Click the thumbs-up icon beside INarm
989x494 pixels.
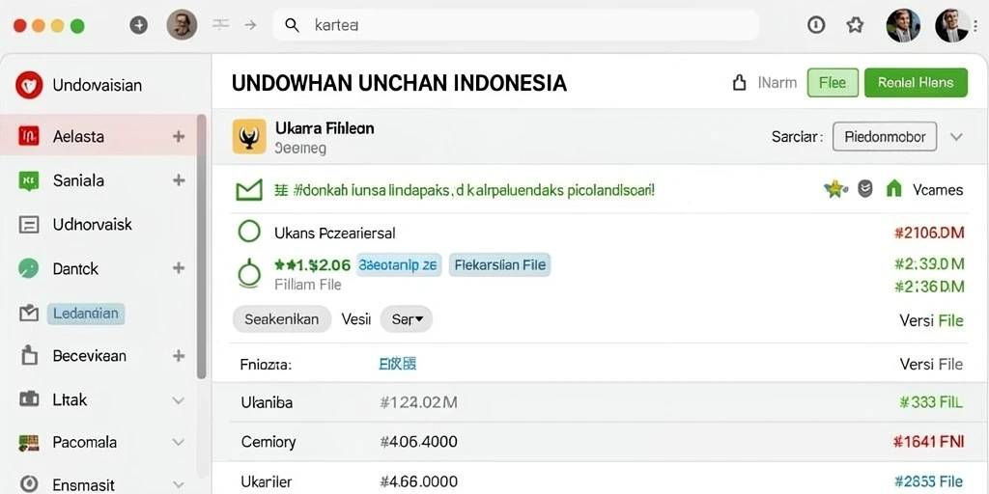[739, 83]
